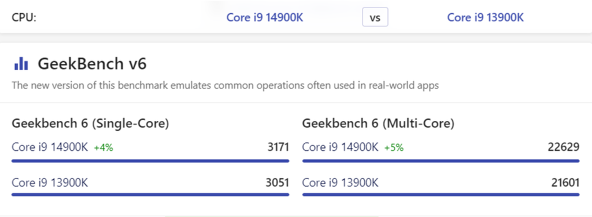Click the GeekBench bar chart icon
592x217 pixels.
click(x=21, y=64)
